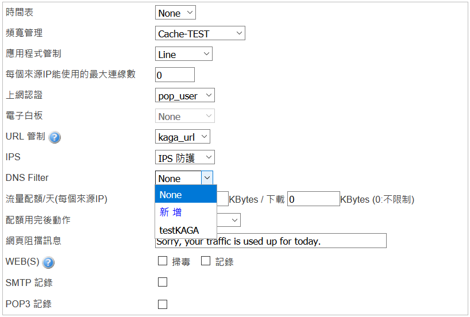470x317 pixels.
Task: Open the 時間表 dropdown
Action: coord(176,13)
